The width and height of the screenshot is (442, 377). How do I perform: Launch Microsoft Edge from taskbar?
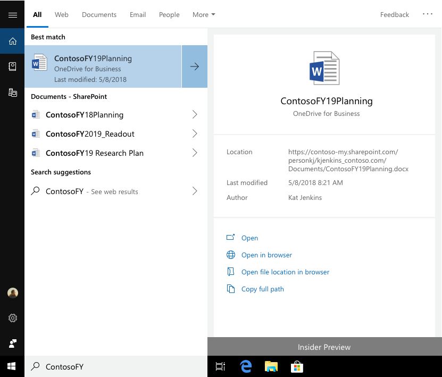coord(246,366)
